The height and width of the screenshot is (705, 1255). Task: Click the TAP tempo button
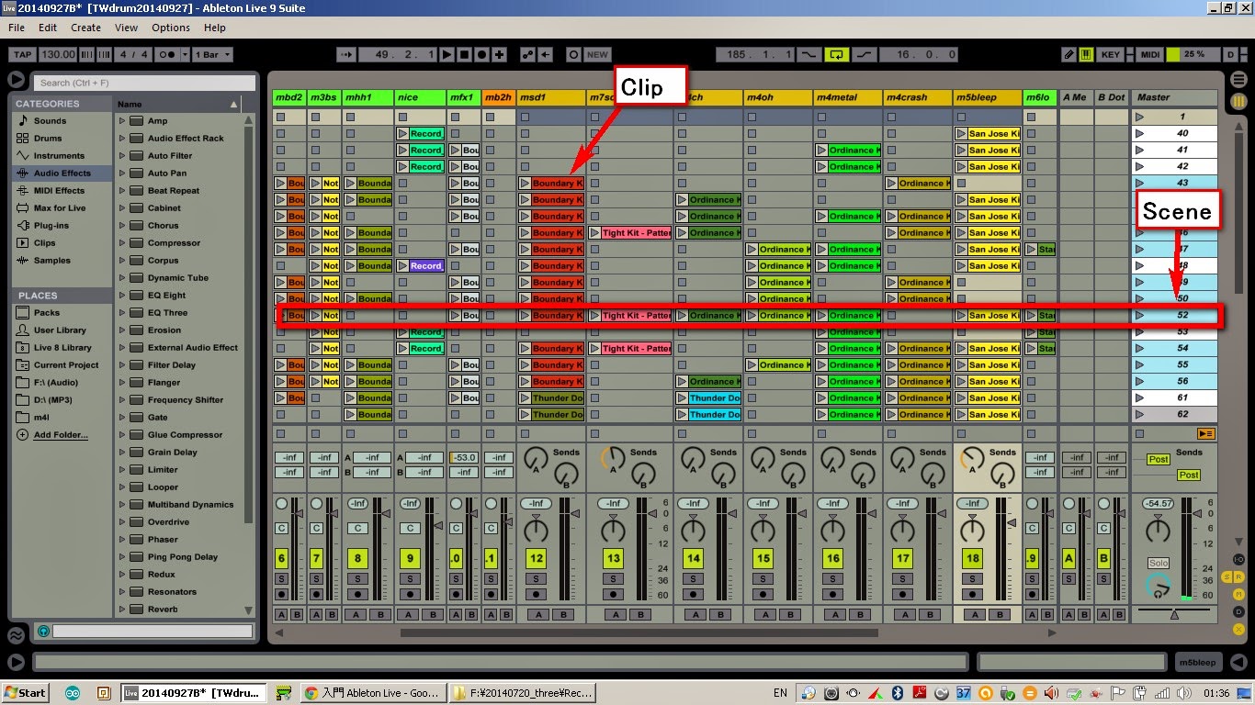tap(22, 54)
